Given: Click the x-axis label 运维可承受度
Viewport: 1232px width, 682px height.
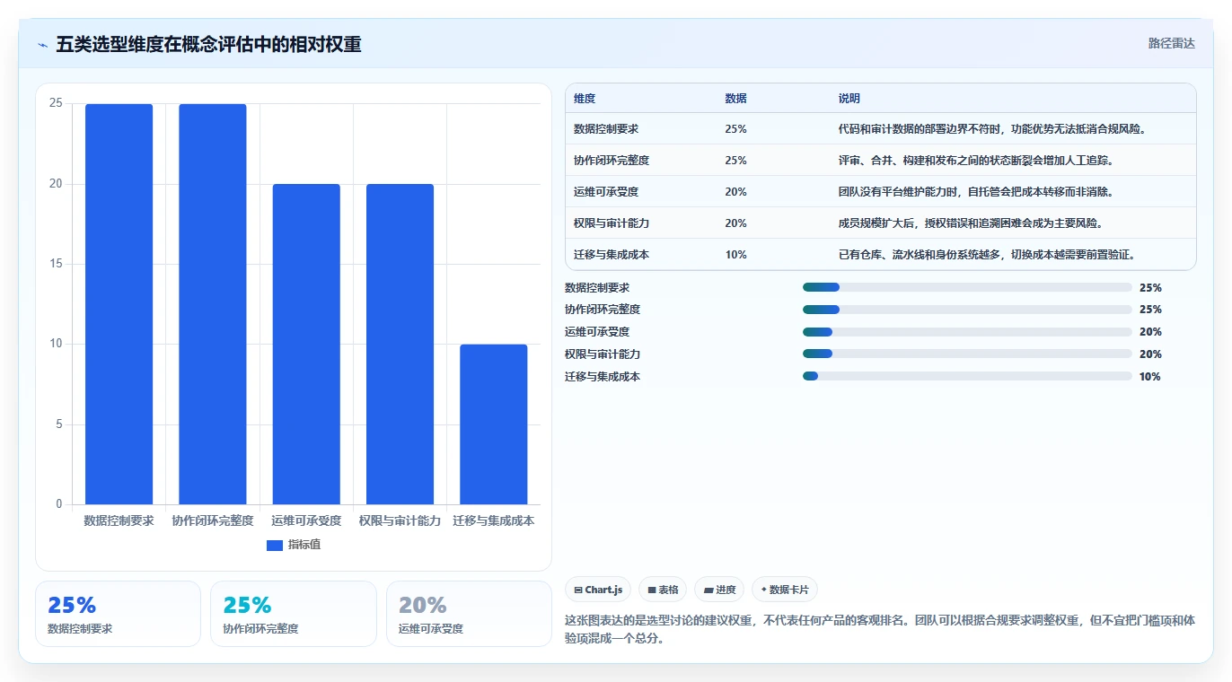Looking at the screenshot, I should coord(306,521).
